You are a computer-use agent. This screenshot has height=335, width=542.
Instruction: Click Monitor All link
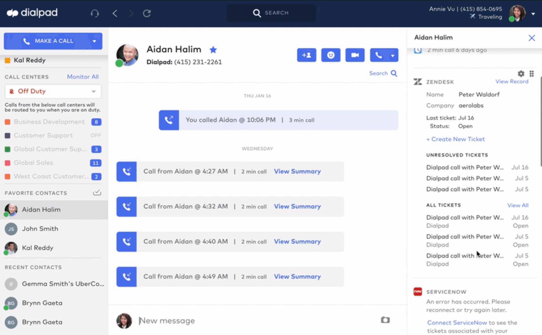click(83, 77)
